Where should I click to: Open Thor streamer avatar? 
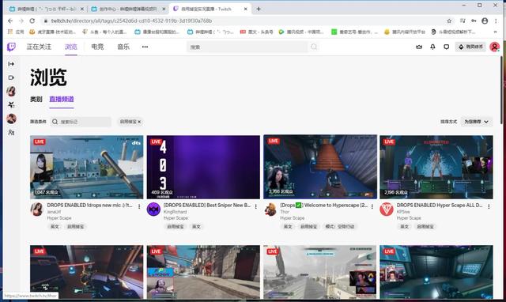tap(270, 210)
